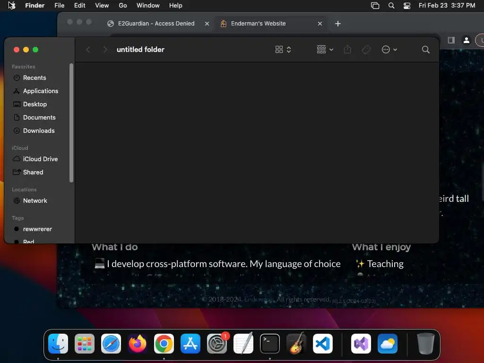Open TextEdit from the Dock

[243, 344]
